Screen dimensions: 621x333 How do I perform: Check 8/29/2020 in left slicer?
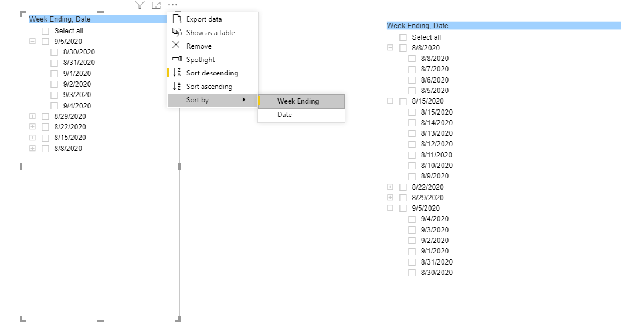pos(46,116)
